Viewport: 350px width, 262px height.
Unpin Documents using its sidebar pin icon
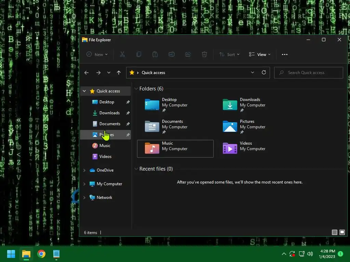point(128,124)
